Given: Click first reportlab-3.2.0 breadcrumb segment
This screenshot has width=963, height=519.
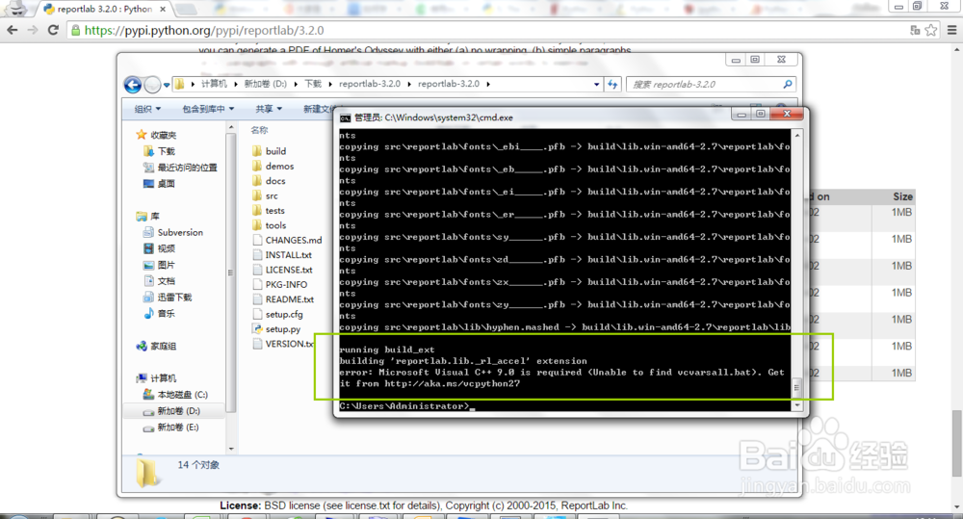Looking at the screenshot, I should (x=370, y=84).
